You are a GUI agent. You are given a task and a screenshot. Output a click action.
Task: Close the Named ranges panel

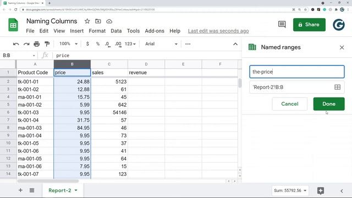click(342, 48)
